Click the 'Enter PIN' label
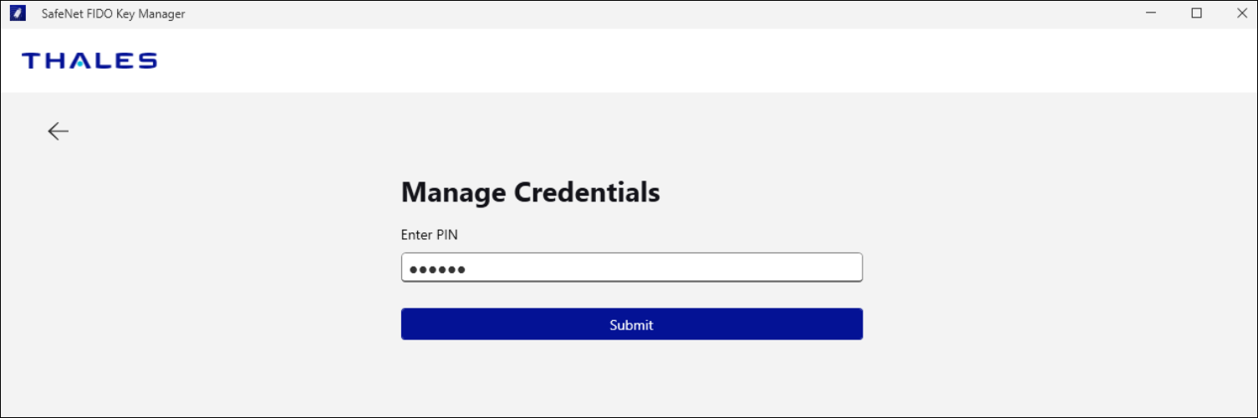This screenshot has width=1258, height=418. pyautogui.click(x=429, y=235)
